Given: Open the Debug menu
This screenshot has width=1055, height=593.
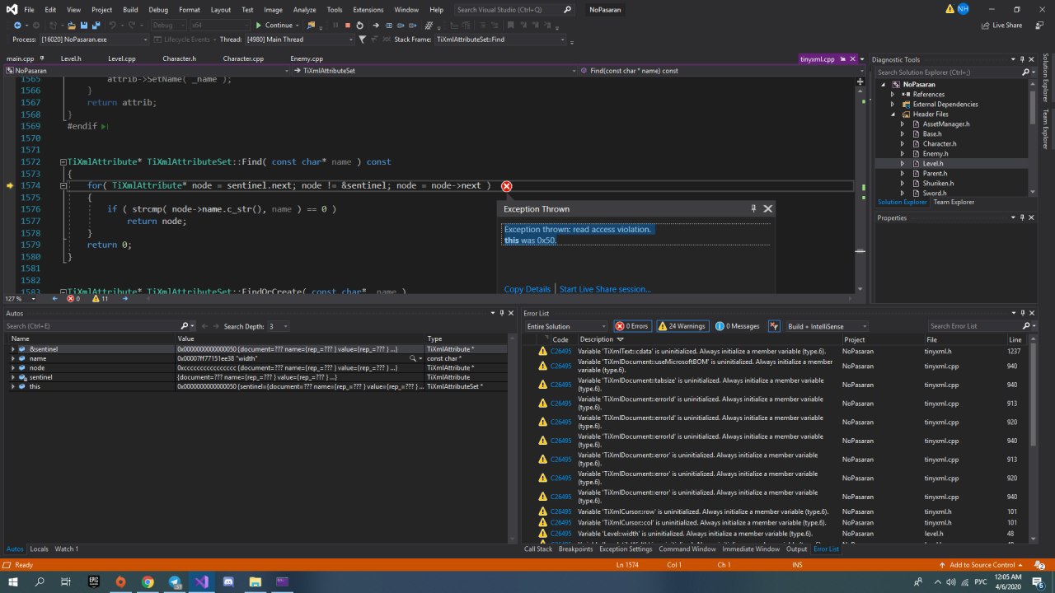Looking at the screenshot, I should tap(157, 10).
